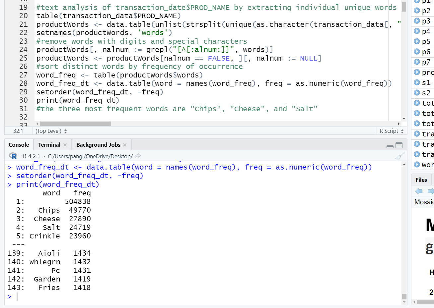434x308 pixels.
Task: Switch to the Terminal tab
Action: [x=49, y=145]
